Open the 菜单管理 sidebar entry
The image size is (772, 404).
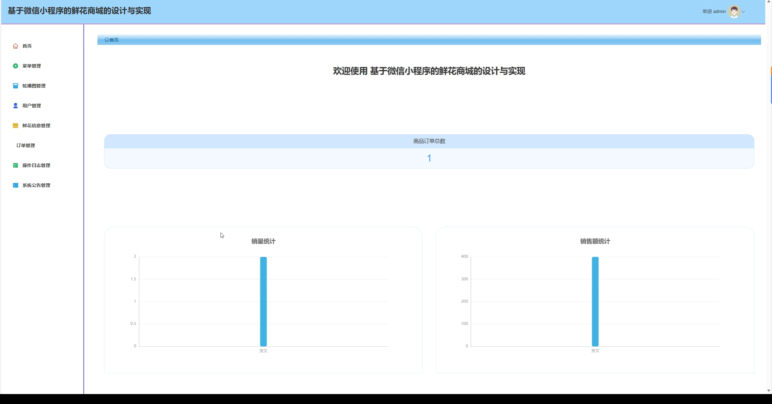click(x=32, y=66)
